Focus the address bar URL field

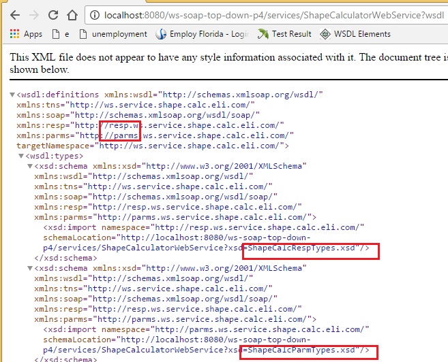click(x=273, y=15)
